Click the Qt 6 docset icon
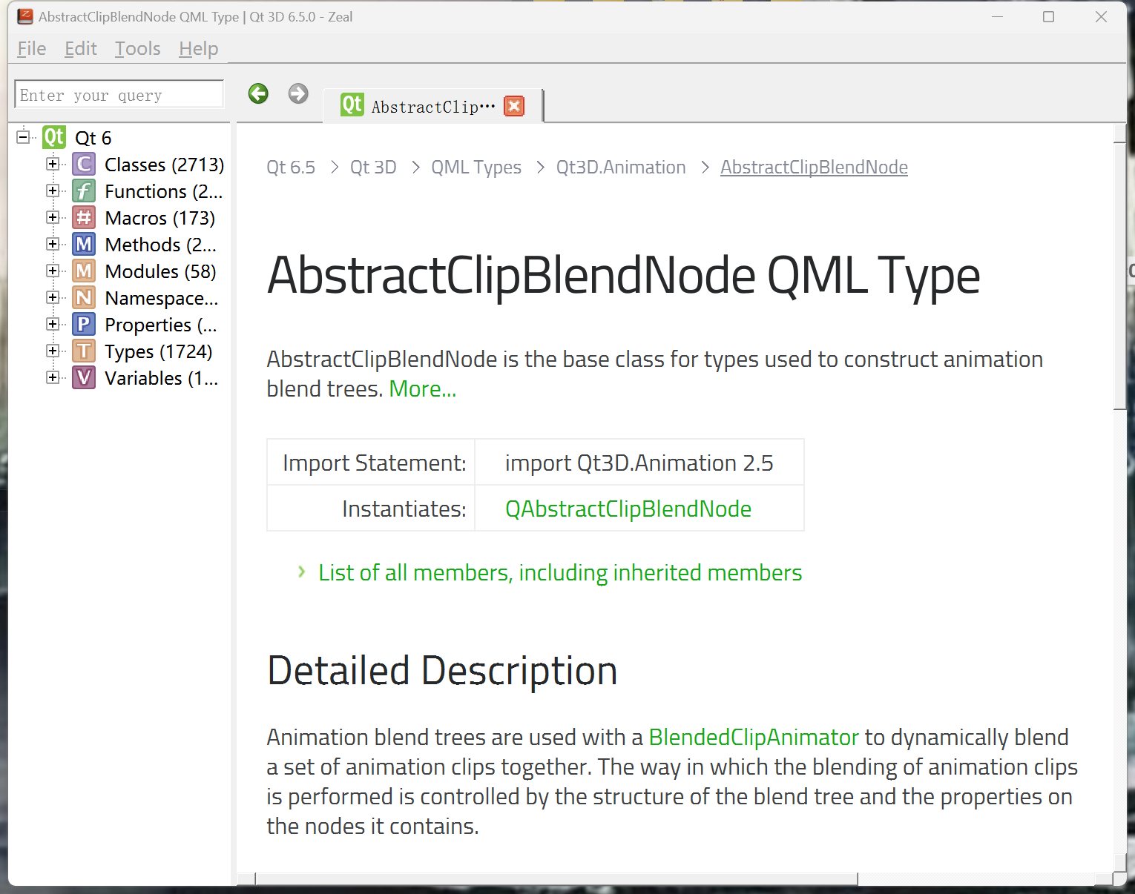The width and height of the screenshot is (1135, 894). pyautogui.click(x=54, y=137)
